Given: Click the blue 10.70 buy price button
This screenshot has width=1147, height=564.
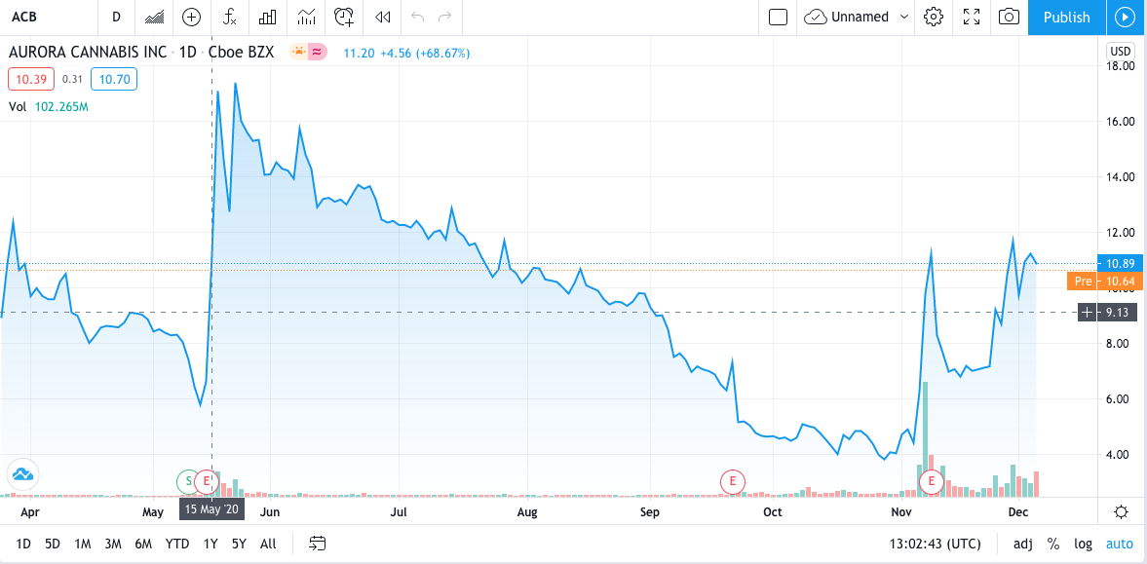Looking at the screenshot, I should [113, 79].
